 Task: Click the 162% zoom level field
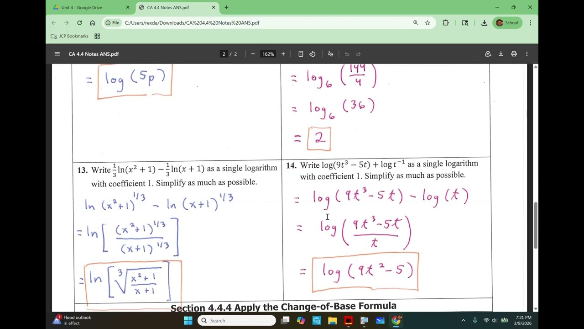point(268,54)
